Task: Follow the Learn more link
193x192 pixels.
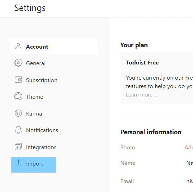Action: [141, 95]
